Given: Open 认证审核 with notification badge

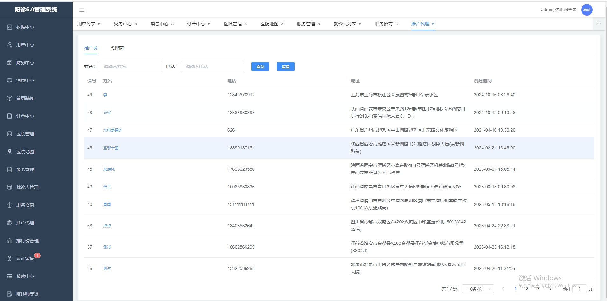Looking at the screenshot, I should point(25,258).
